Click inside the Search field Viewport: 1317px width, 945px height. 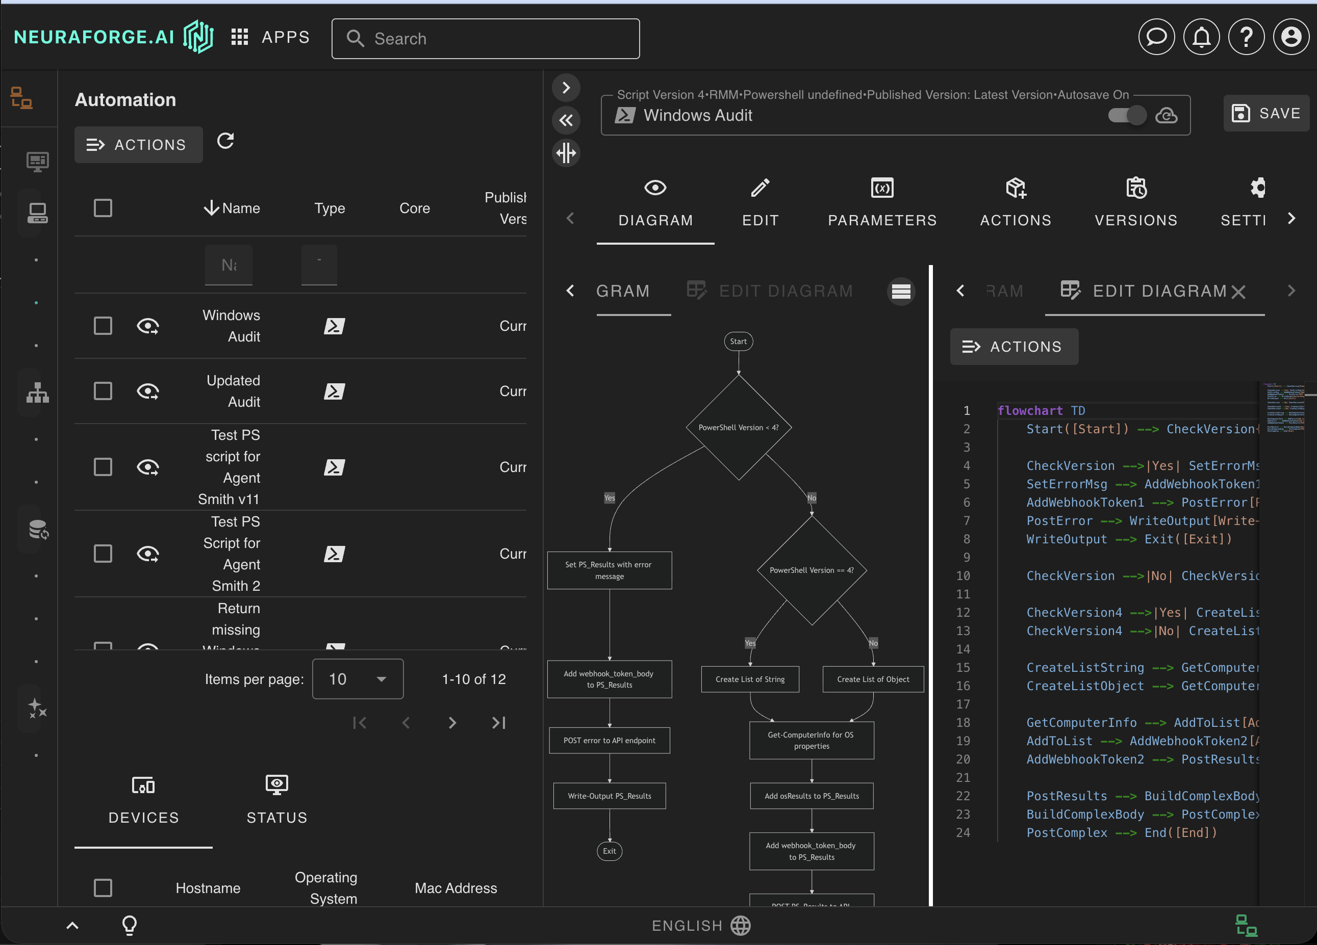[x=486, y=38]
